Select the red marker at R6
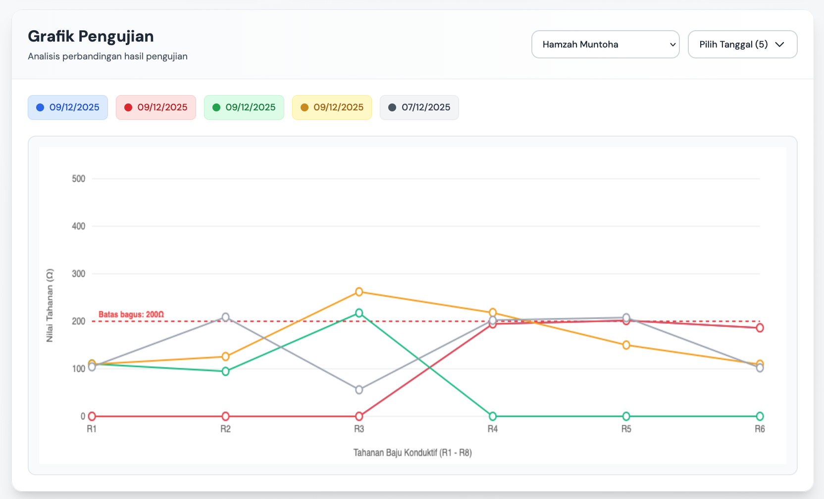824x499 pixels. coord(760,328)
